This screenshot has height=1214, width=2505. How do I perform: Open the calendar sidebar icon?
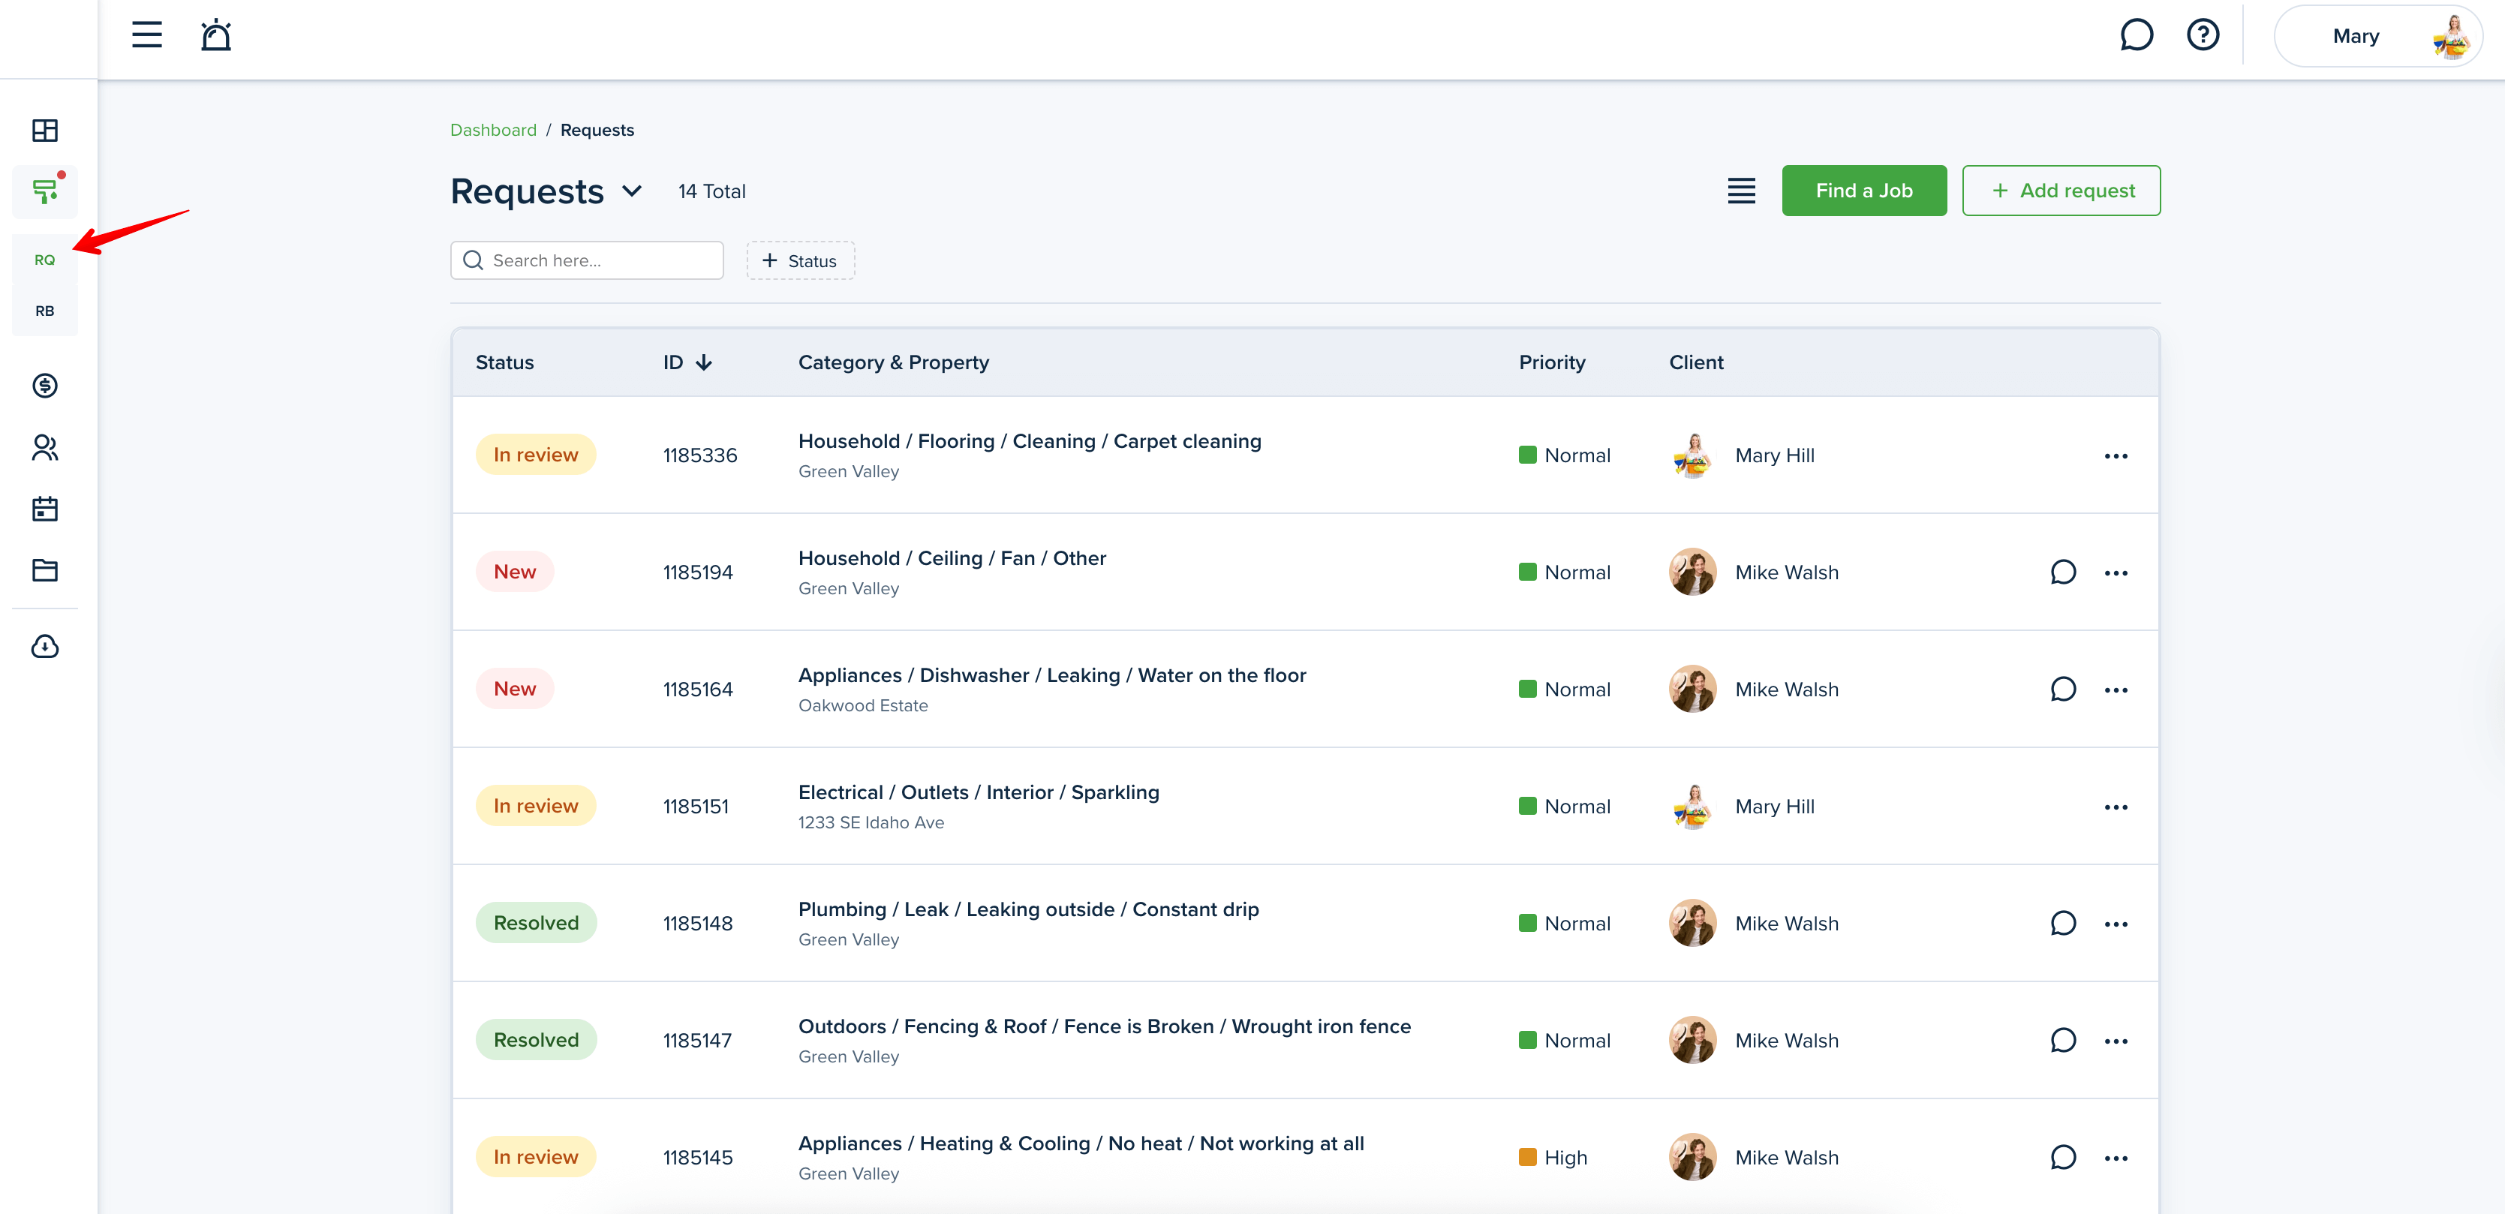pyautogui.click(x=45, y=509)
